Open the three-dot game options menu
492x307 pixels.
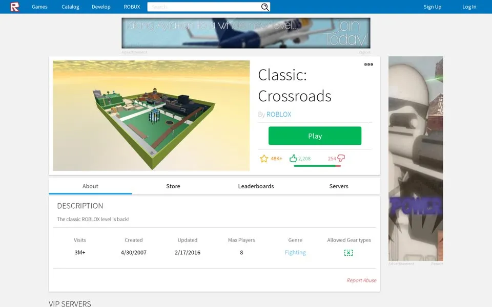[x=368, y=64]
